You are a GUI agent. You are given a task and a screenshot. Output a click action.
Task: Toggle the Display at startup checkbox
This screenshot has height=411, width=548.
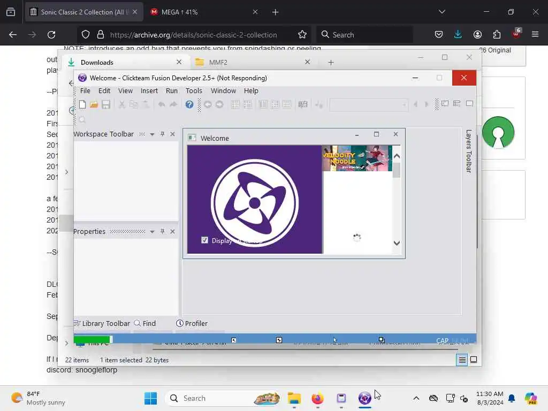(204, 240)
